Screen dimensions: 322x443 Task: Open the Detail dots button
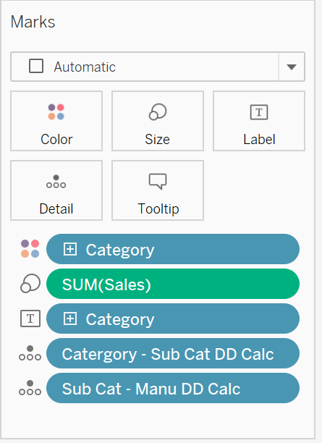coord(56,190)
